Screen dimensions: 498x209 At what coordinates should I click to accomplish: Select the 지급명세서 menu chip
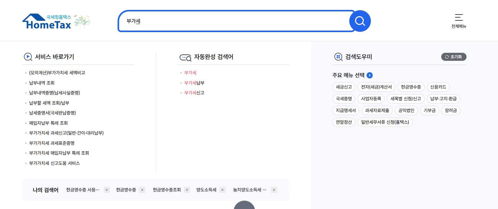tap(346, 111)
